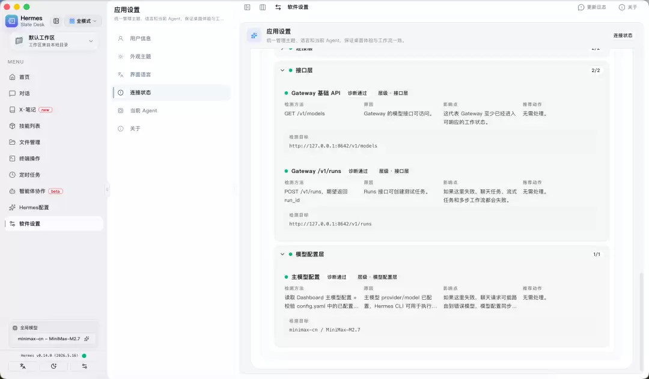Select 连接状态 settings tab
Image resolution: width=649 pixels, height=379 pixels.
click(x=171, y=92)
